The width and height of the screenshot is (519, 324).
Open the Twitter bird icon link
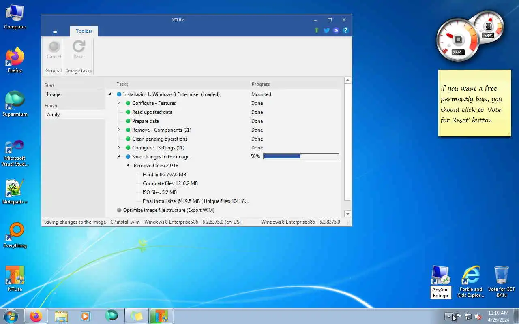coord(326,30)
